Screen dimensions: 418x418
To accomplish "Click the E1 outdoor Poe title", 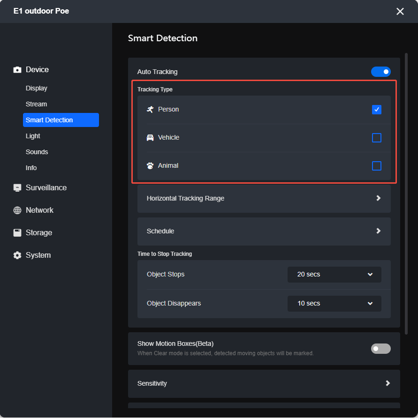I will coord(41,11).
